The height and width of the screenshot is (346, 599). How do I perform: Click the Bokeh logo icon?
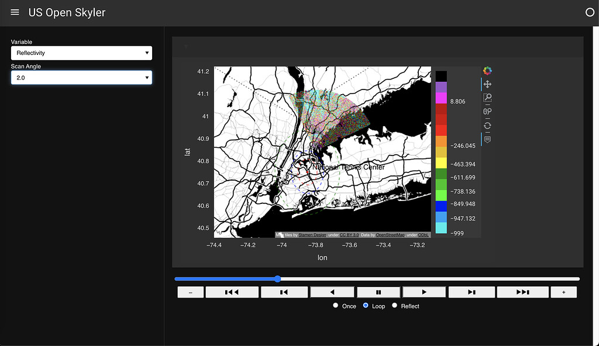[x=487, y=71]
